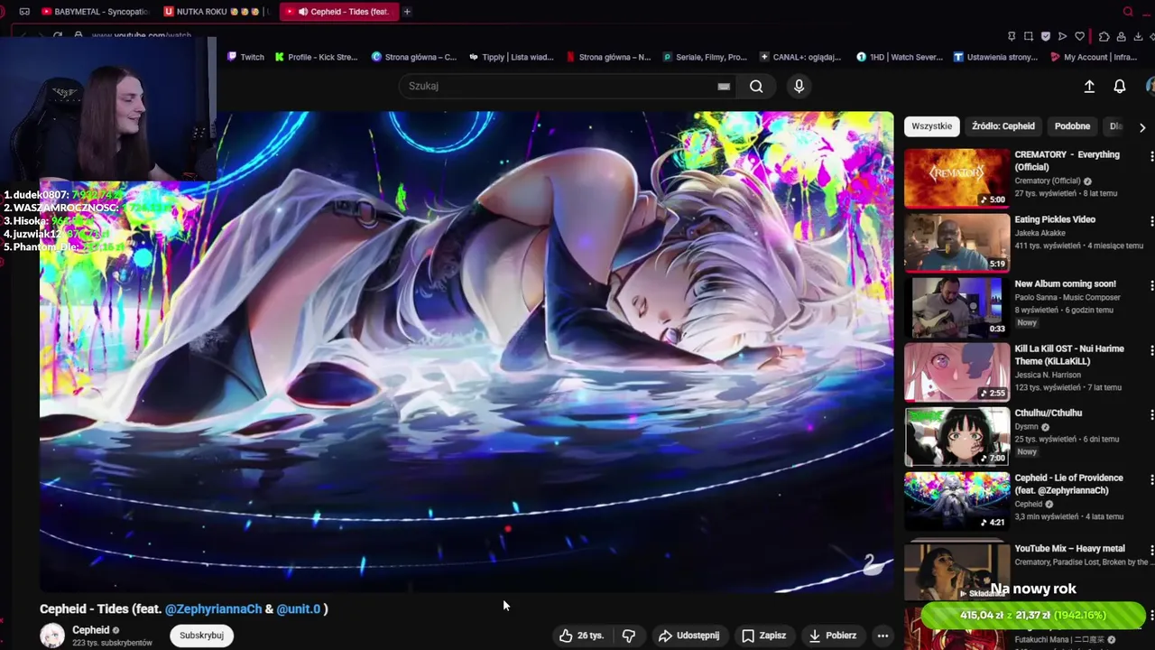1155x650 pixels.
Task: Open the upload/create video icon
Action: [1089, 87]
